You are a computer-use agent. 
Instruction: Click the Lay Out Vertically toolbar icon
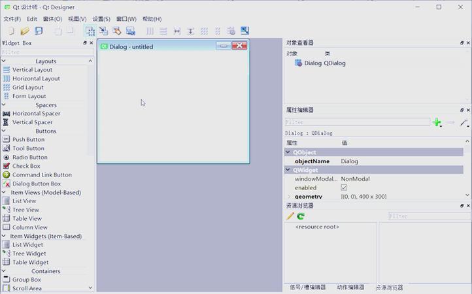(163, 31)
